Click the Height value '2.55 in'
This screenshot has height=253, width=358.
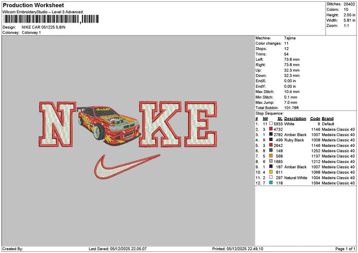(x=349, y=15)
